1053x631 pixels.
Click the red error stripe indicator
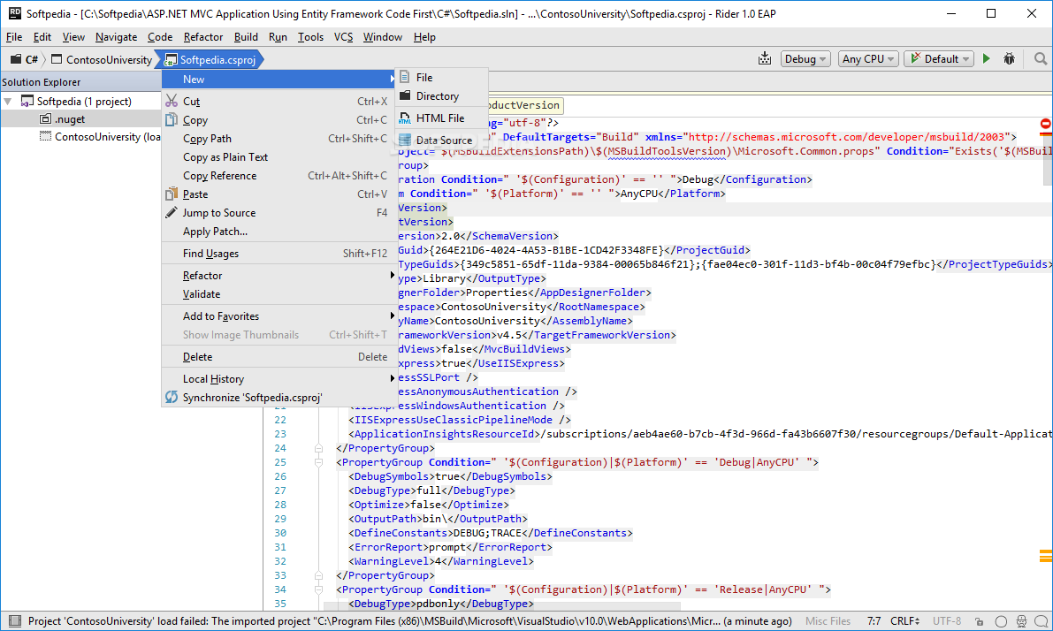click(1046, 124)
